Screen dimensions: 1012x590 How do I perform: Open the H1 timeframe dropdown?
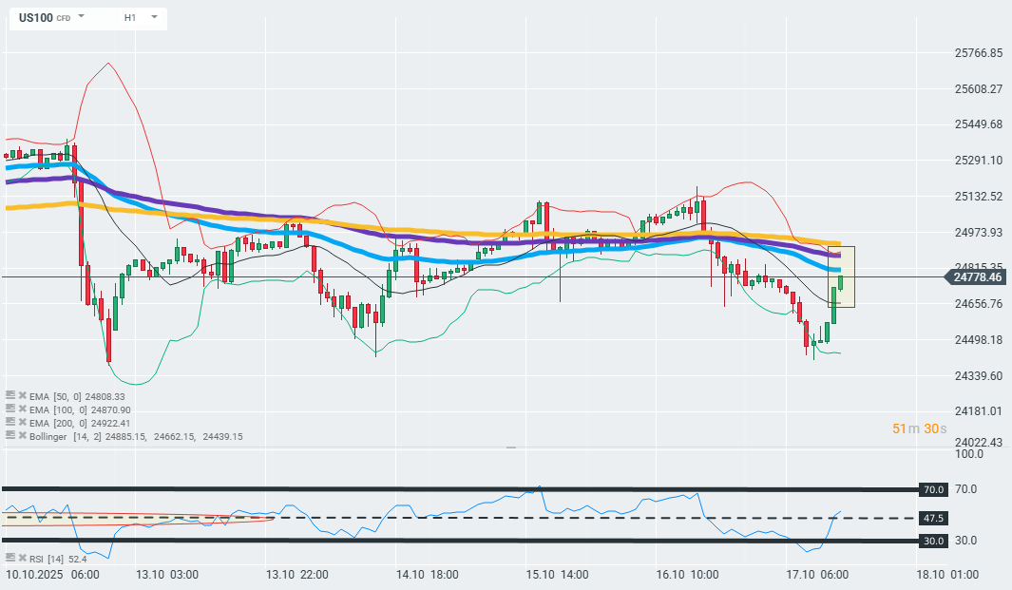pyautogui.click(x=153, y=17)
